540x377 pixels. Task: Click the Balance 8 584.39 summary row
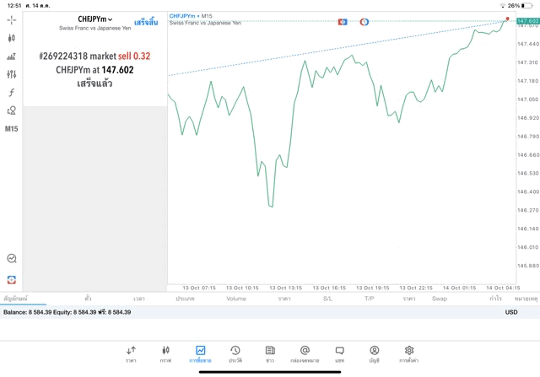270,312
